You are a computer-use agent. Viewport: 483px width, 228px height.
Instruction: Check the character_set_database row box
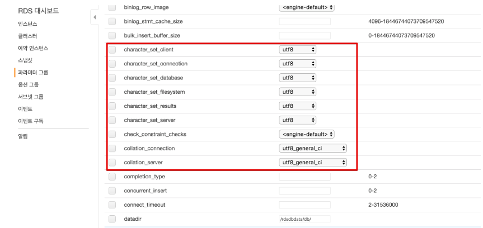coord(112,78)
